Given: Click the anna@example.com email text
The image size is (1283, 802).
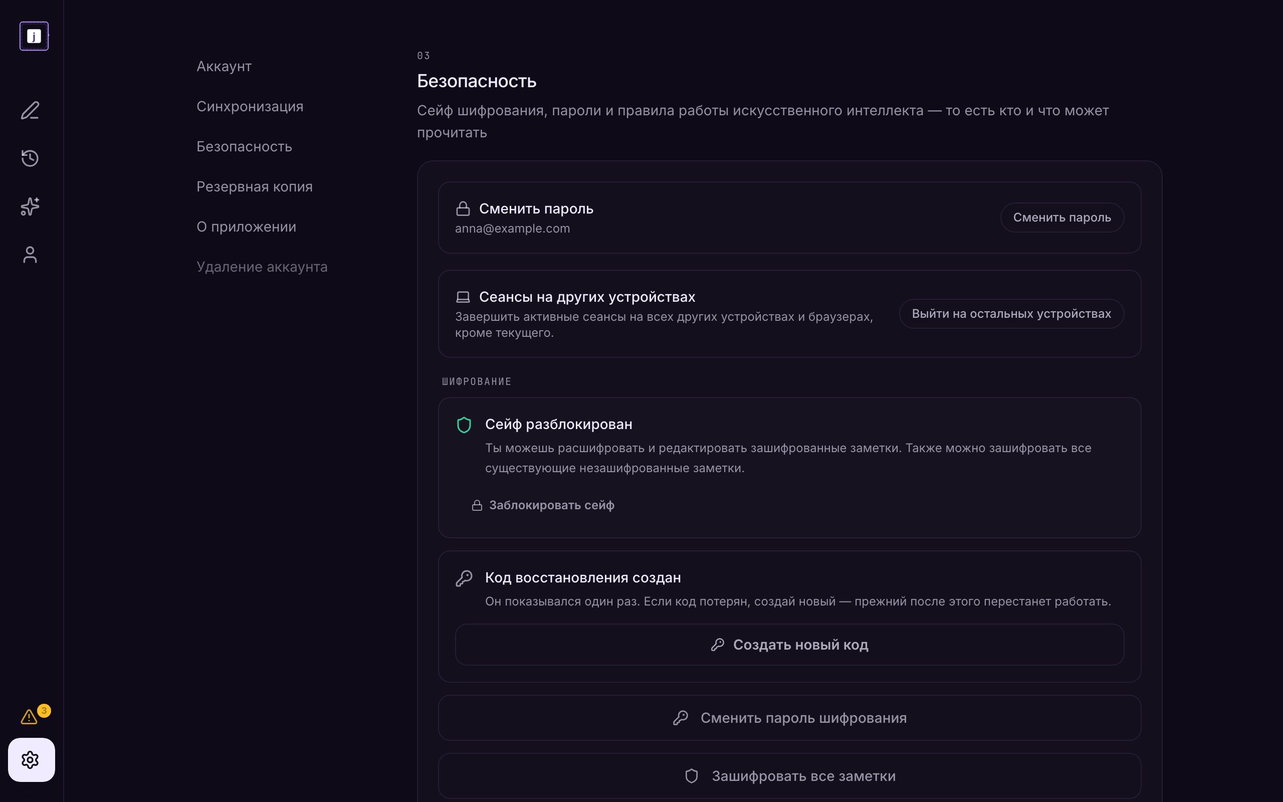Looking at the screenshot, I should tap(512, 229).
